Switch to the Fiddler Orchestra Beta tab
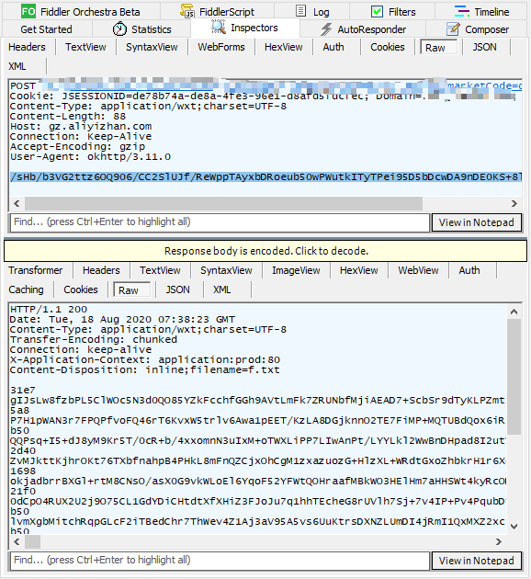531x579 pixels. coord(81,11)
